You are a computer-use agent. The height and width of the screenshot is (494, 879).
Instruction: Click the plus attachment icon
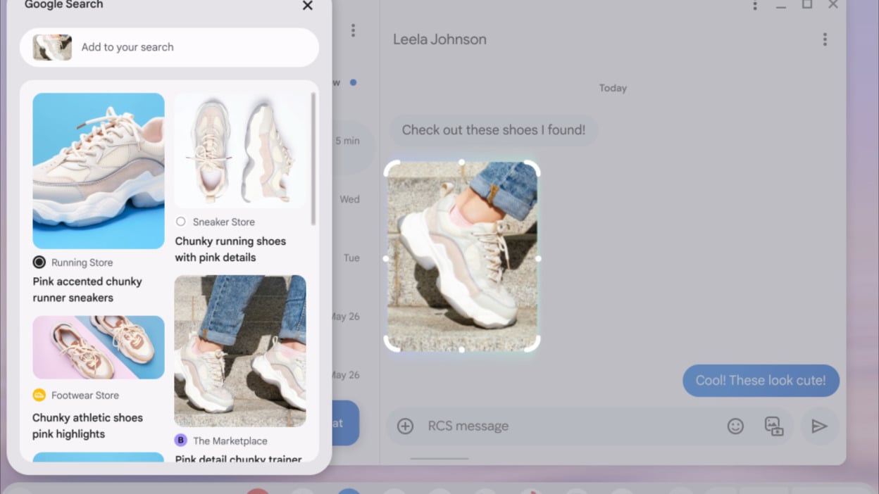click(x=405, y=426)
